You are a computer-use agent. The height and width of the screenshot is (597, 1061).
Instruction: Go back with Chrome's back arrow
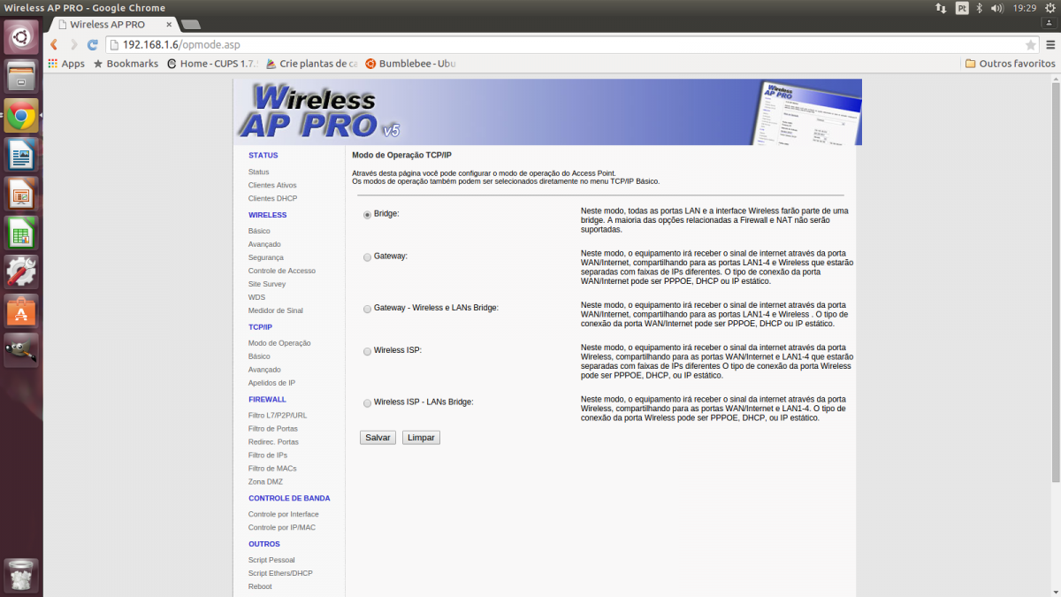point(54,44)
